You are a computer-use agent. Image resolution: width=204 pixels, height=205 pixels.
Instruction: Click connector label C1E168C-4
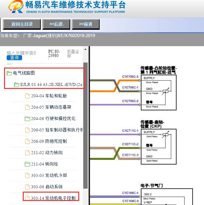tap(130, 193)
